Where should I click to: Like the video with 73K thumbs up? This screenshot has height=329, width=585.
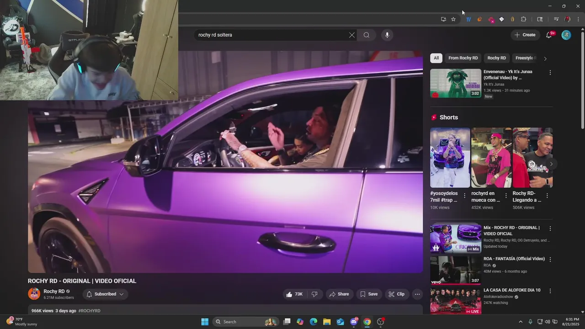coord(294,294)
